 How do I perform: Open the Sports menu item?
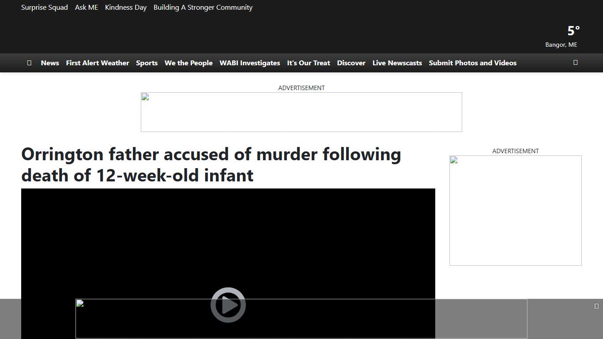point(147,63)
